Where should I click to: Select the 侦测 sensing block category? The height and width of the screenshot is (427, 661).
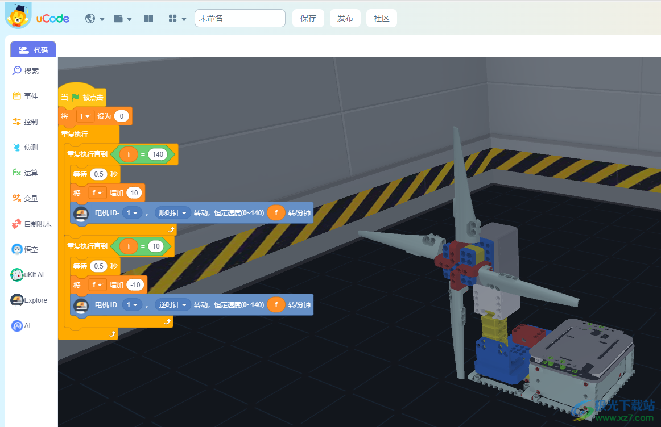tap(26, 148)
